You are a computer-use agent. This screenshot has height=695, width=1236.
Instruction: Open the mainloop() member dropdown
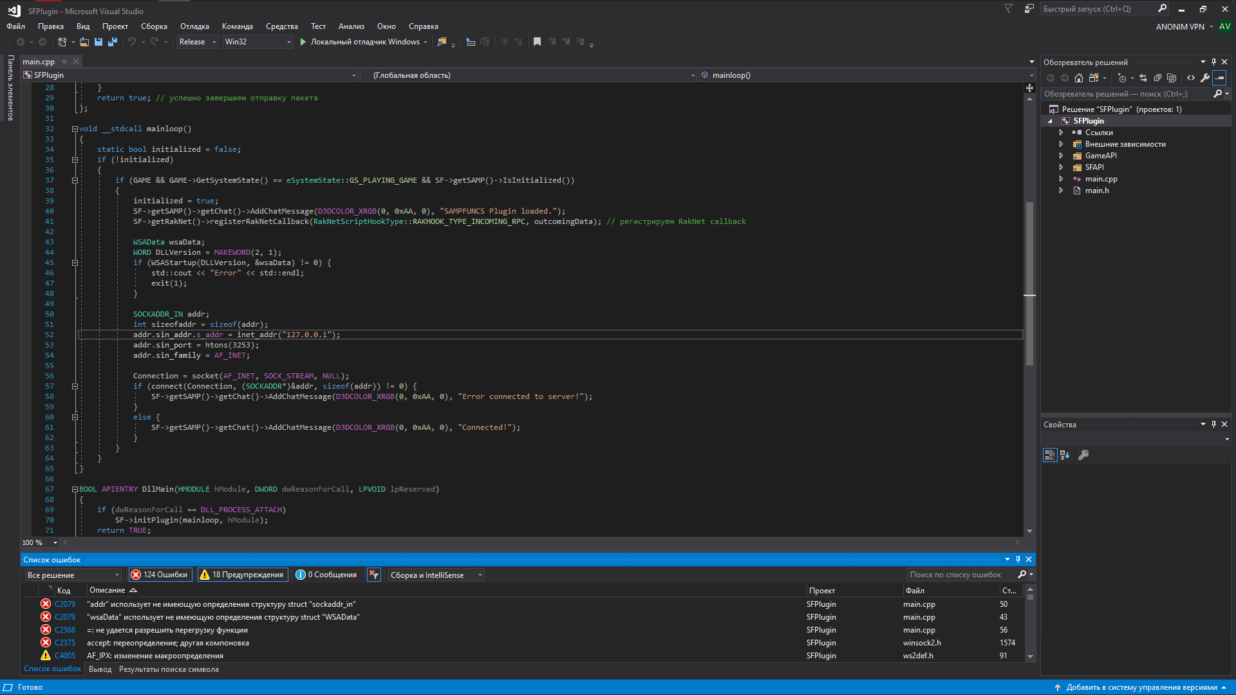click(866, 75)
